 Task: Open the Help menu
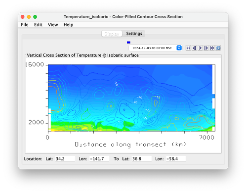[68, 25]
